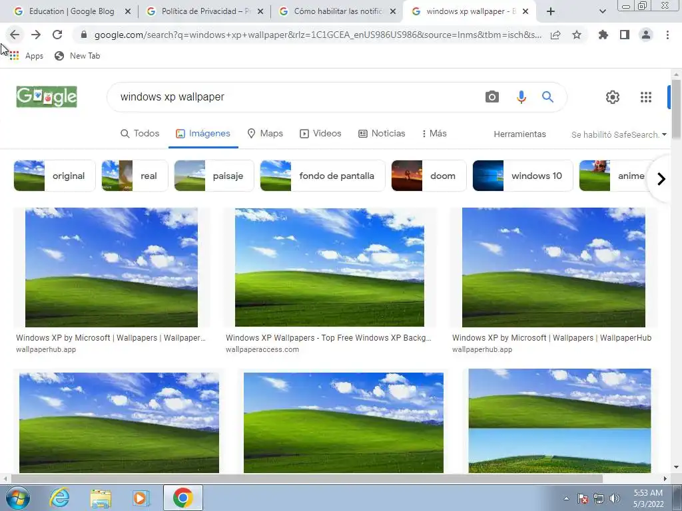Open Chrome's three-dot menu
682x511 pixels.
667,35
